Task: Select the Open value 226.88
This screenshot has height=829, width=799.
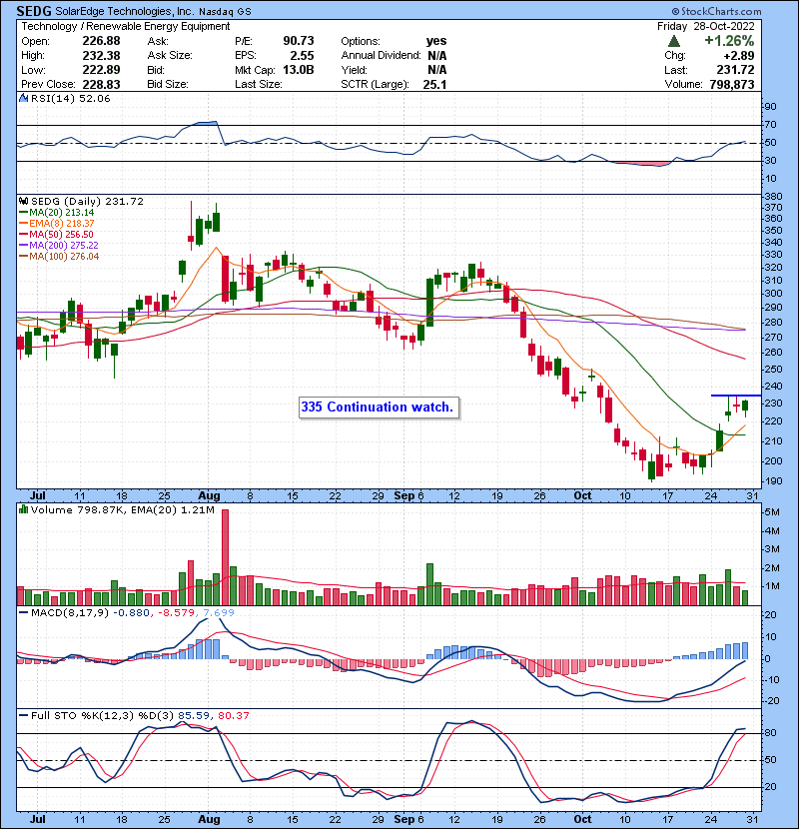Action: (101, 41)
